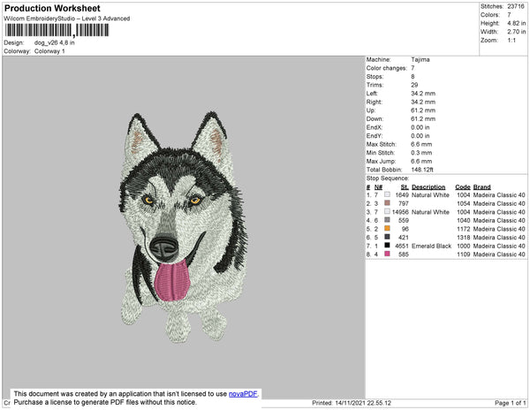530x410 pixels.
Task: Click the Stitches value 23716
Action: tap(516, 6)
